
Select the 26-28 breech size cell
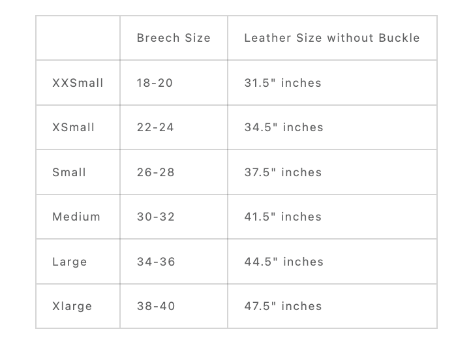[155, 172]
